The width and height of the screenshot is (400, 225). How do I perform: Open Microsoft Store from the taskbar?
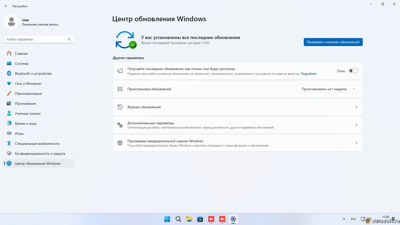point(200,219)
